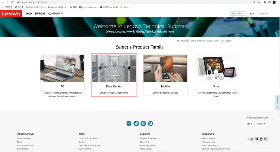Click the site lock icon in address bar
Viewport: 280px width, 152px height.
click(x=18, y=2)
